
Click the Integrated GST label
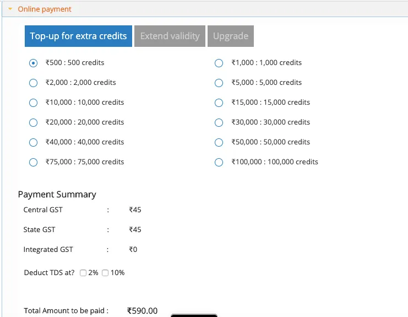click(48, 250)
